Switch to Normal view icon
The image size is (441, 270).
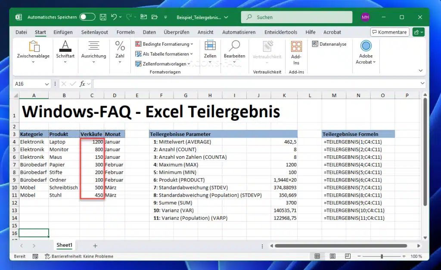coord(317,256)
